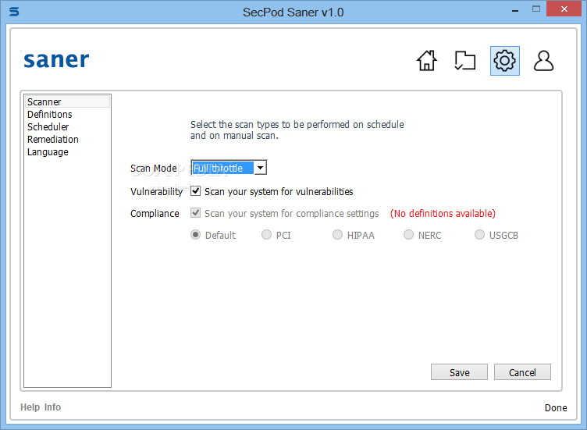Select the Default compliance radio button
The image size is (587, 430).
tap(195, 235)
